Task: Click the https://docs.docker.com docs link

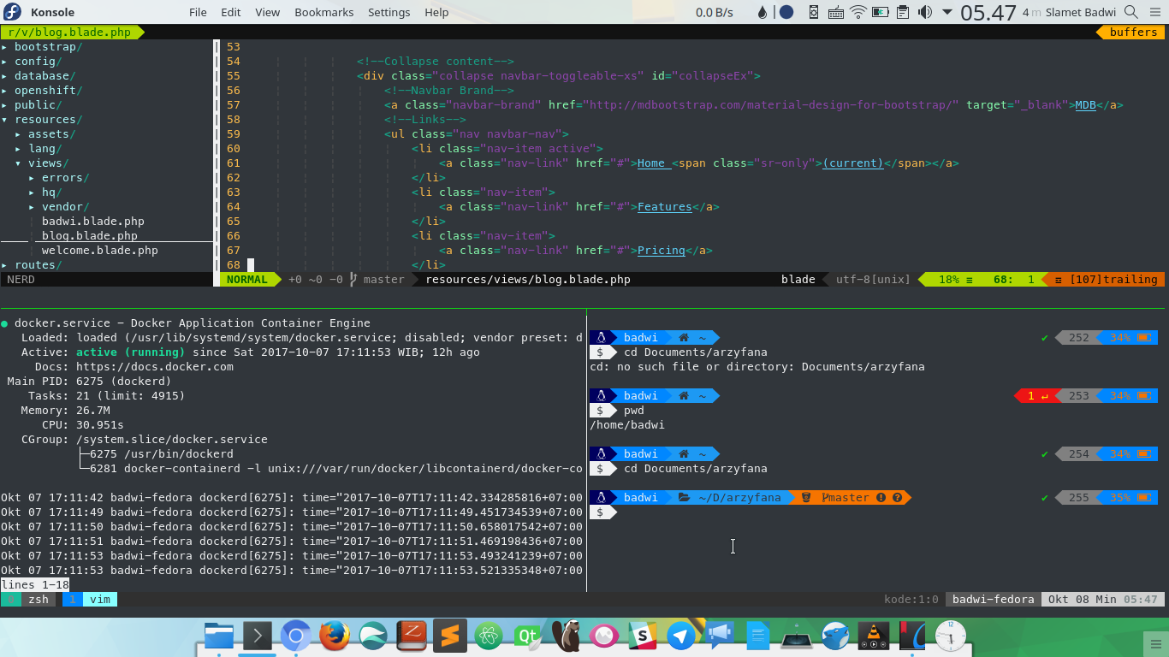Action: pos(154,366)
